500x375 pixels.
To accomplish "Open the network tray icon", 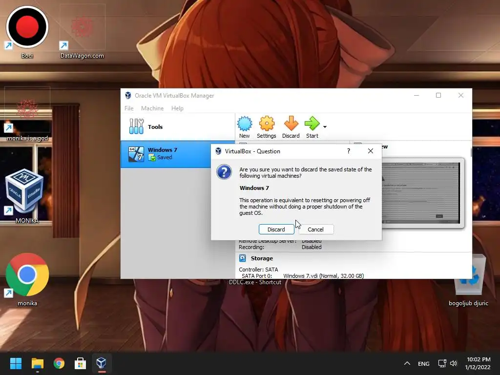I will [442, 363].
